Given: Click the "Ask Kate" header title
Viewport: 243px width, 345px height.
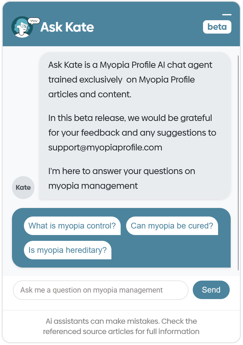Looking at the screenshot, I should [67, 27].
